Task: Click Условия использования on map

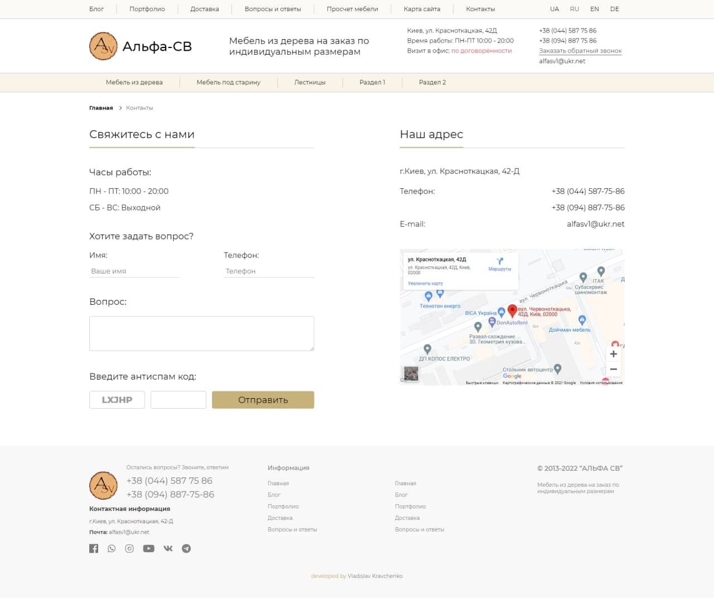Action: click(601, 383)
